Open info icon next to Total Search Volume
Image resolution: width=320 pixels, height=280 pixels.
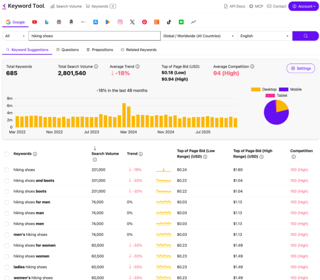click(x=96, y=67)
